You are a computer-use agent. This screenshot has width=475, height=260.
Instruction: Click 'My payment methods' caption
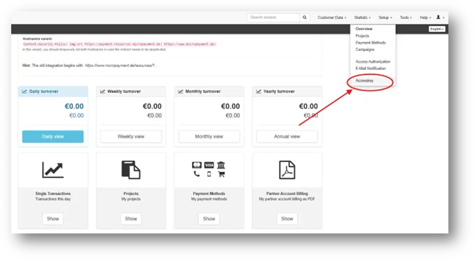click(209, 199)
